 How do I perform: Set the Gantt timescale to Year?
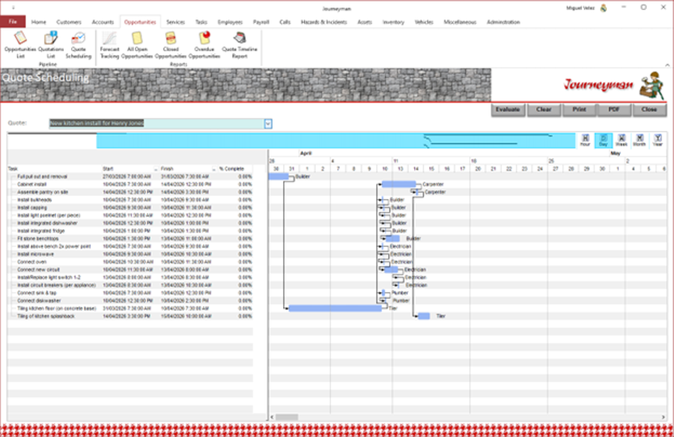coord(658,140)
